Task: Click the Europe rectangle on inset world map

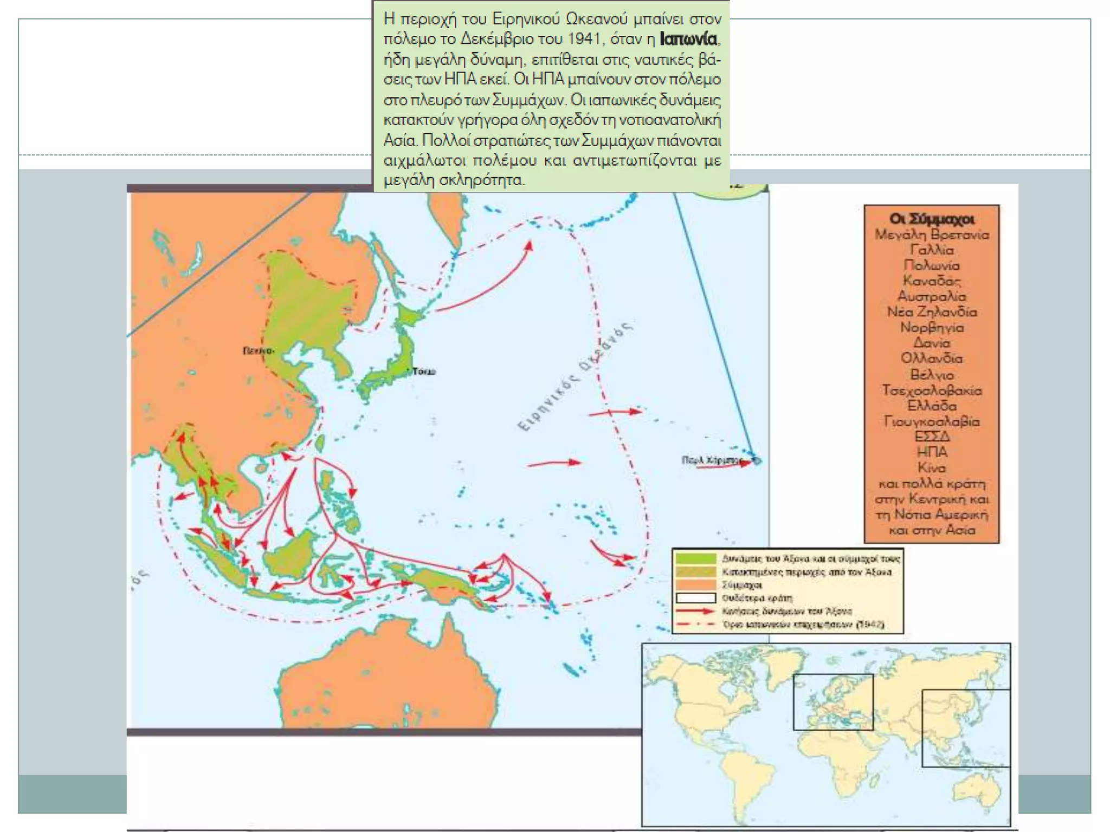Action: click(x=833, y=702)
